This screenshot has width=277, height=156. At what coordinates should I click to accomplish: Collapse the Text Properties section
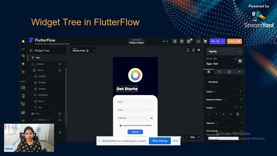coord(241,131)
